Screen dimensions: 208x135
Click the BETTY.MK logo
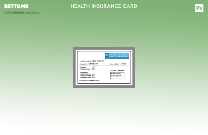16,6
